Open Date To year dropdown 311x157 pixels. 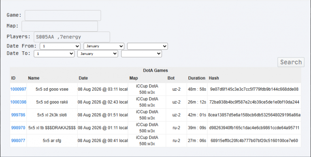(x=142, y=54)
